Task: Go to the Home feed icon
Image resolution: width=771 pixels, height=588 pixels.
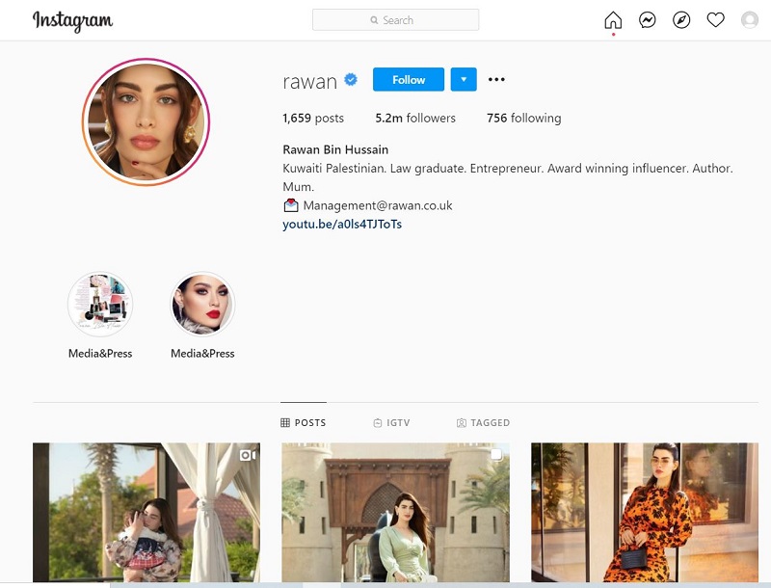Action: tap(613, 20)
